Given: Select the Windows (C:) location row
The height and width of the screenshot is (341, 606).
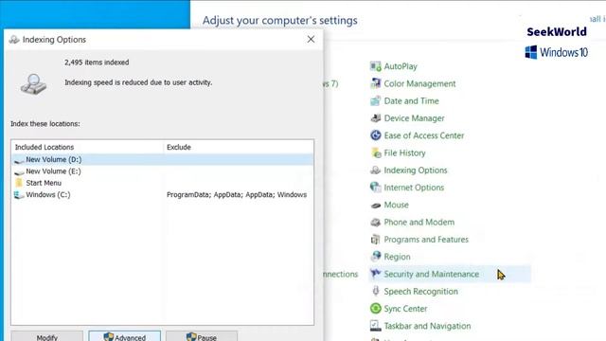Looking at the screenshot, I should pyautogui.click(x=162, y=194).
